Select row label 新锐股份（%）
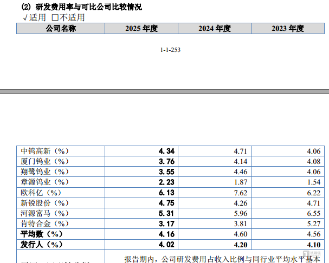This screenshot has height=263, width=329. point(44,203)
